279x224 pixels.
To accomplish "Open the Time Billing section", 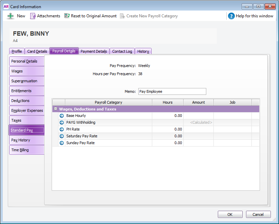I will coord(27,150).
